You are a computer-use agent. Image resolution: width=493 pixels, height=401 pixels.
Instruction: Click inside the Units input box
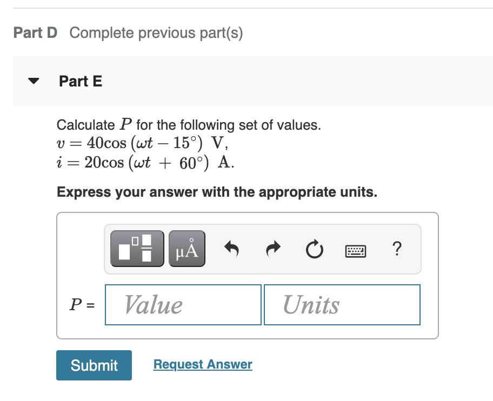[x=342, y=304]
